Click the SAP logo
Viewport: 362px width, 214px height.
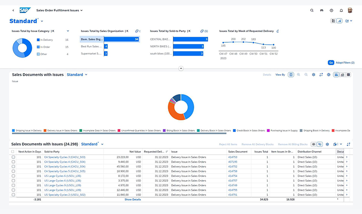tap(25, 10)
